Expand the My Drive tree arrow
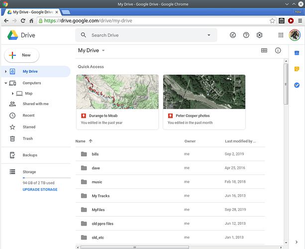 [5, 71]
